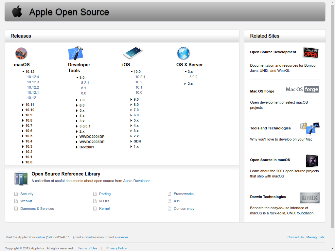Expand the iOS 9.0 releases

pyautogui.click(x=131, y=99)
